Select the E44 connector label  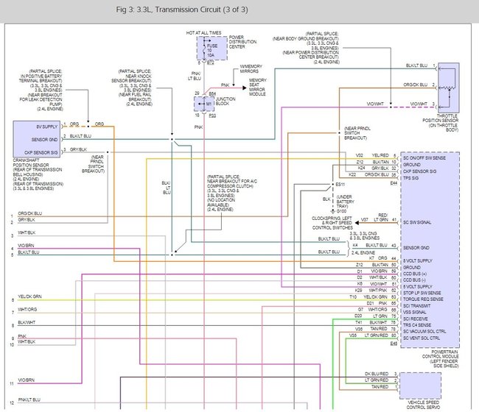(x=394, y=183)
